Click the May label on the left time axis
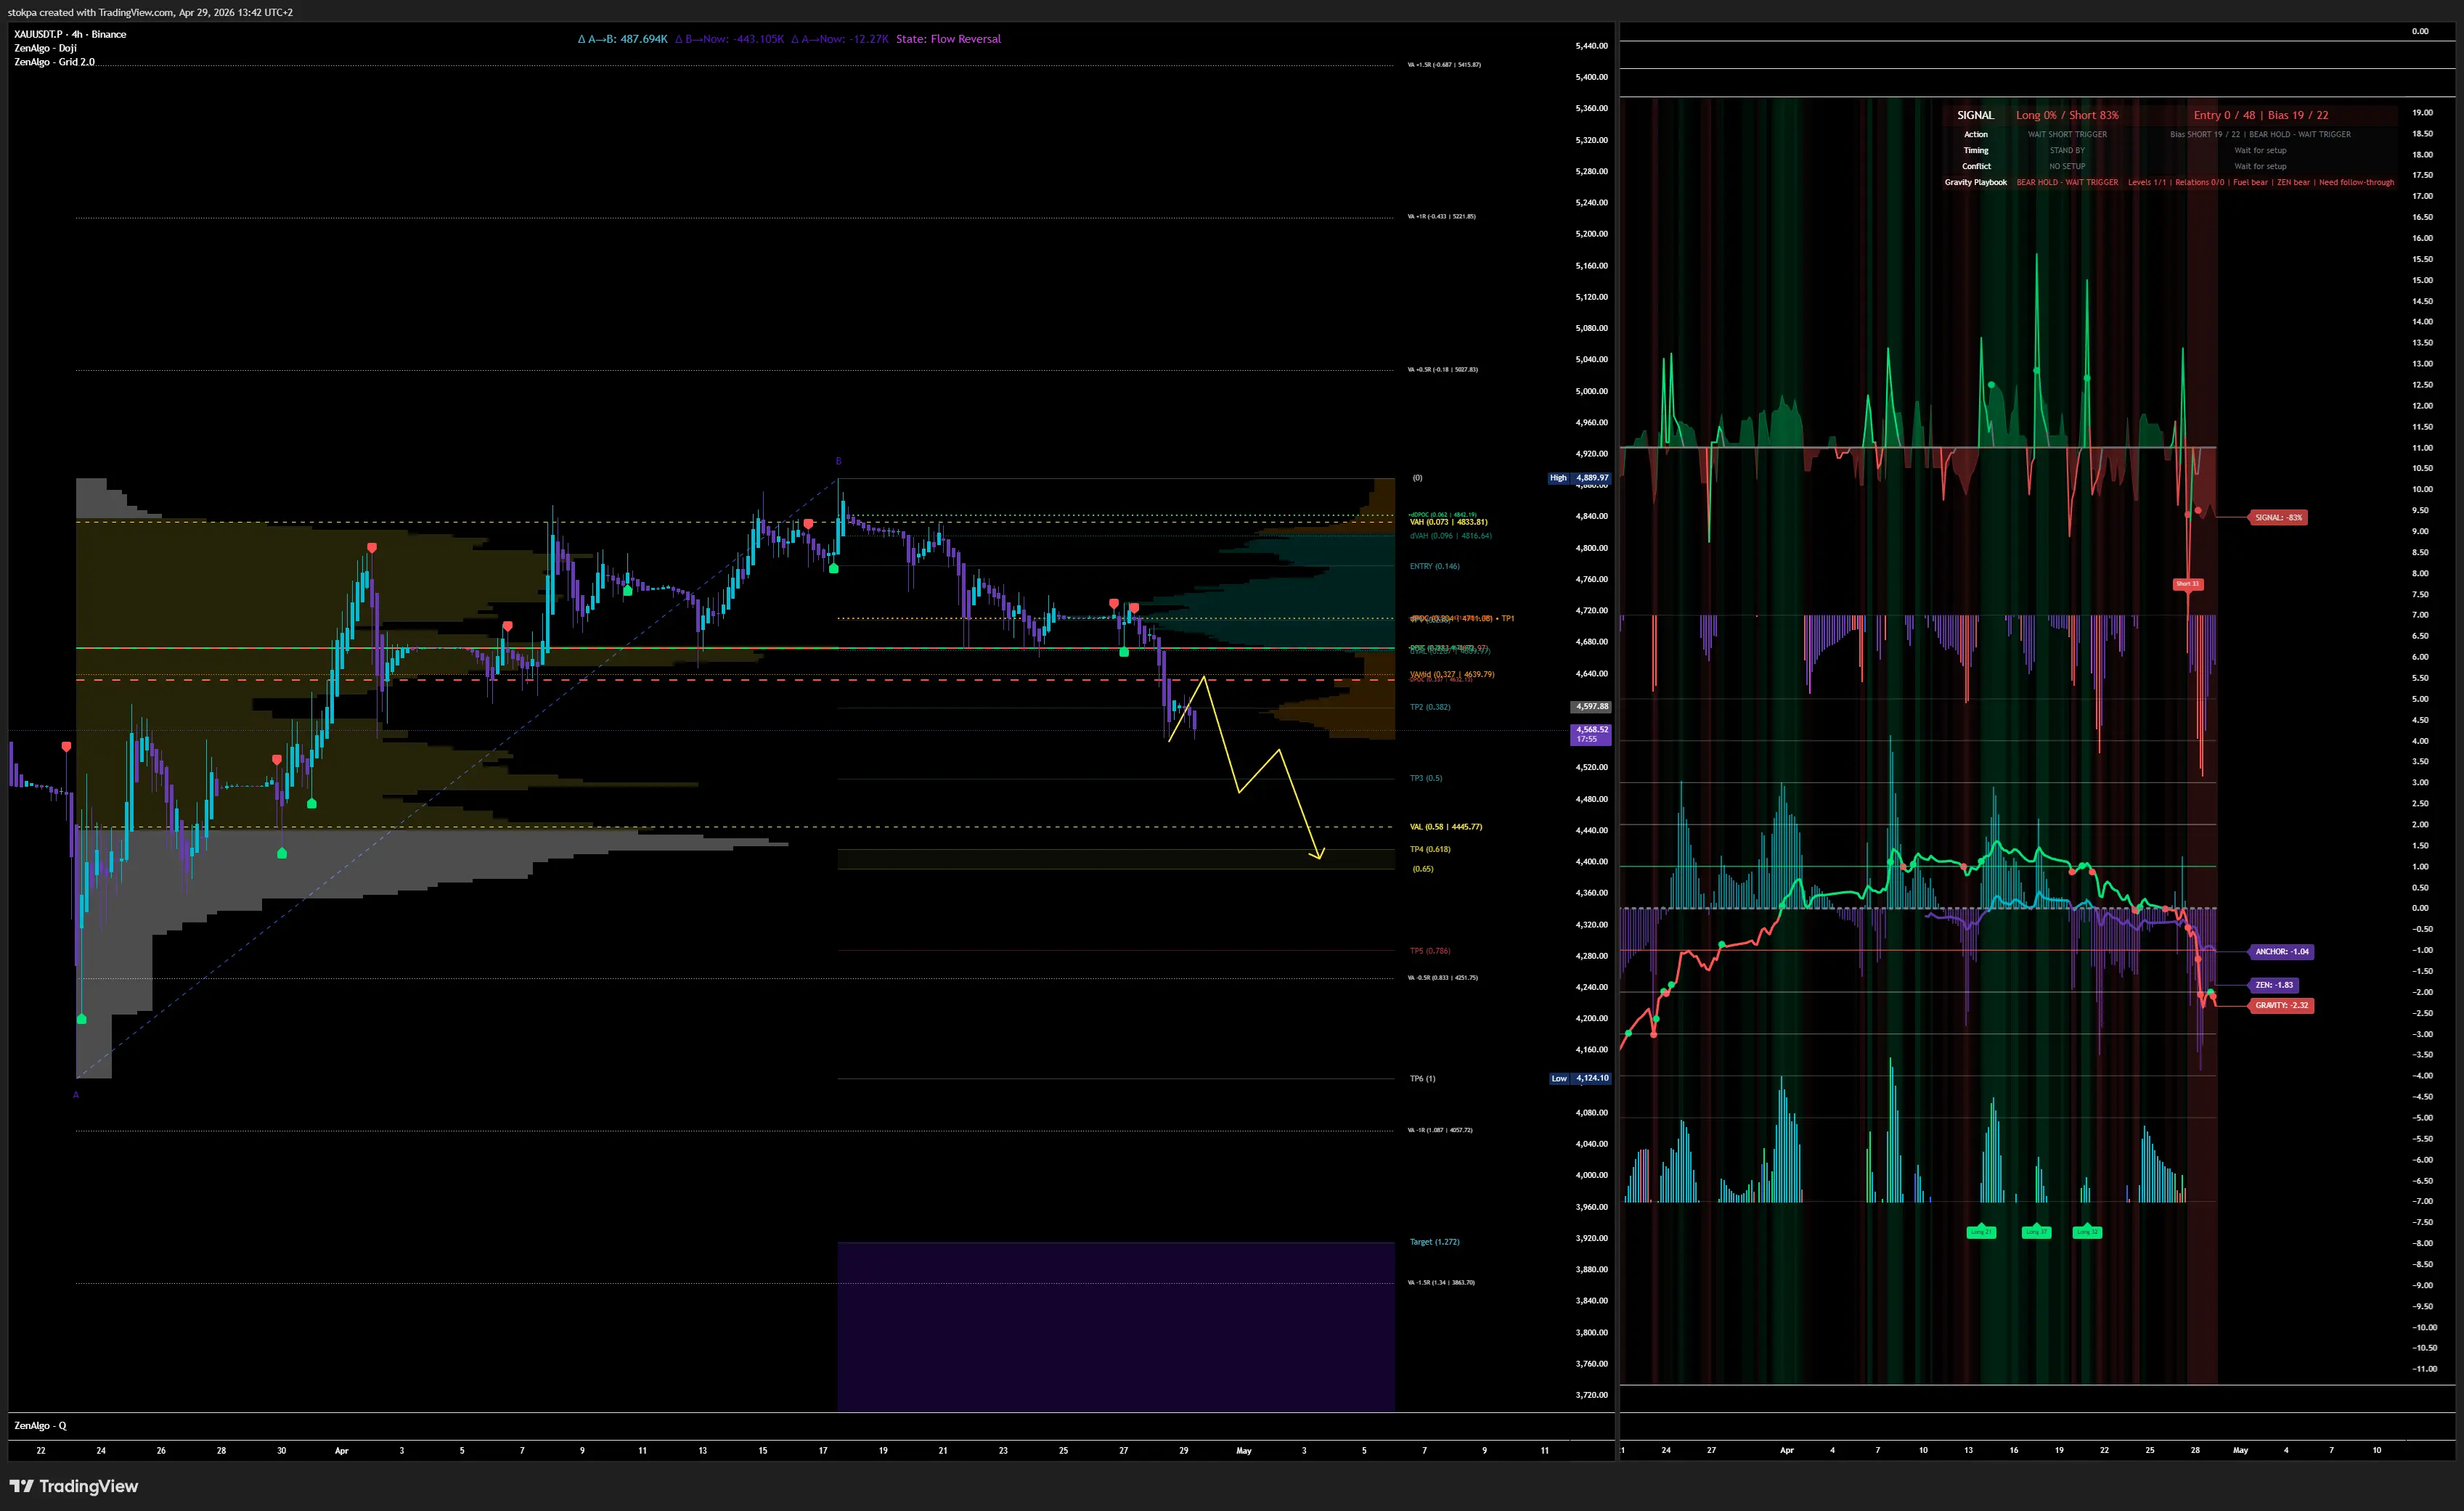 point(1243,1450)
